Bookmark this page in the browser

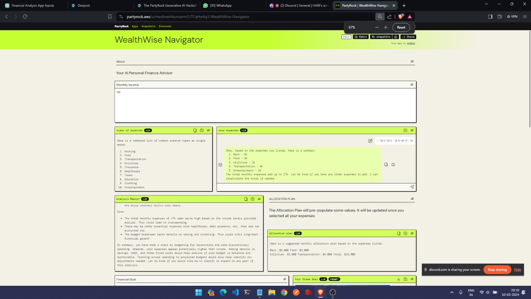110,17
